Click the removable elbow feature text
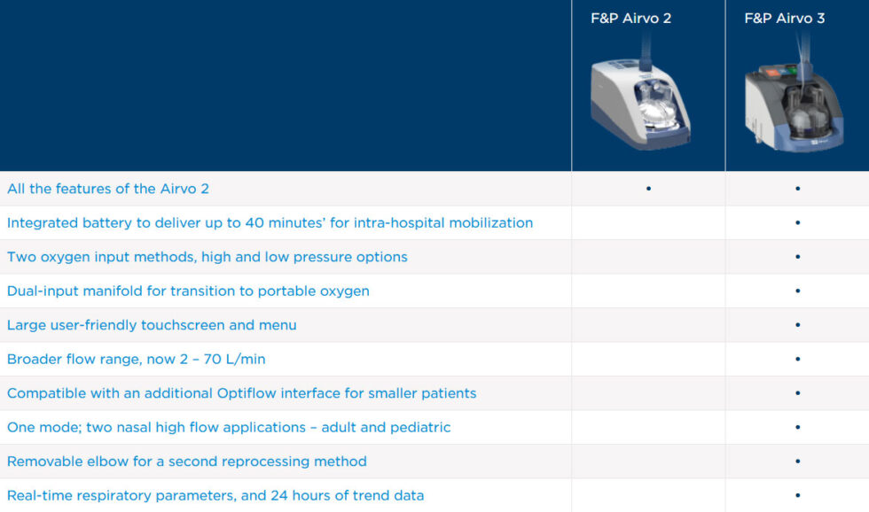This screenshot has width=869, height=512. pos(186,462)
